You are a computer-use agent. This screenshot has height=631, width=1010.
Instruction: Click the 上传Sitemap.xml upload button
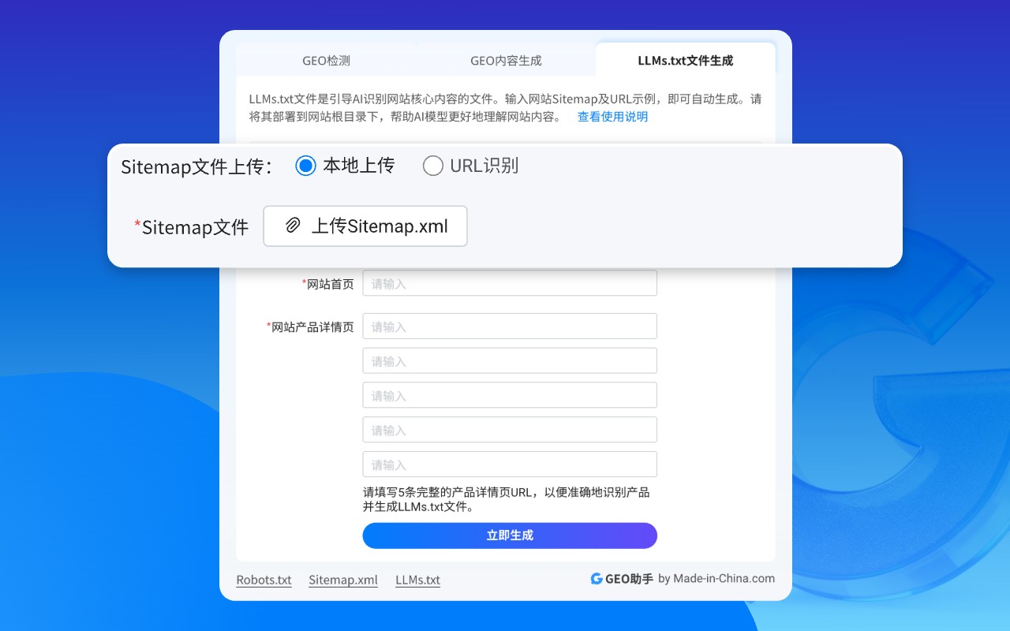point(365,226)
